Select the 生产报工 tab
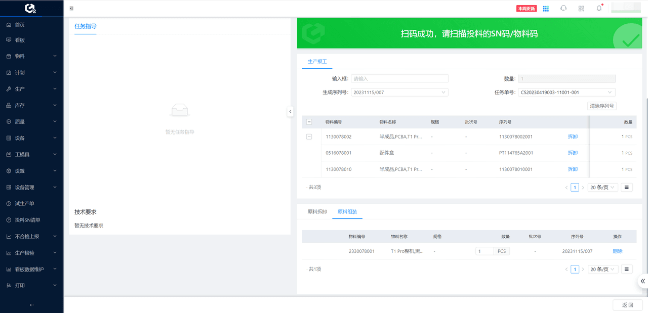The height and width of the screenshot is (313, 648). (x=317, y=61)
